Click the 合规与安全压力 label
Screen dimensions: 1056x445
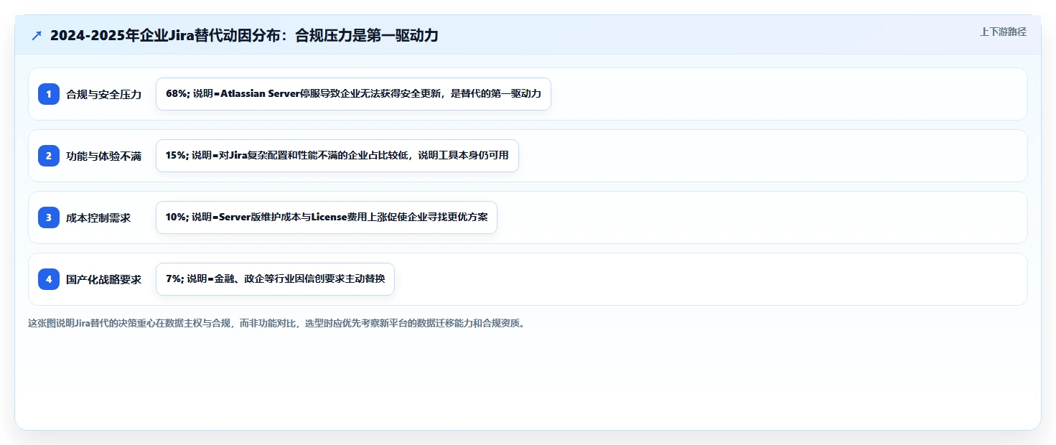(104, 94)
